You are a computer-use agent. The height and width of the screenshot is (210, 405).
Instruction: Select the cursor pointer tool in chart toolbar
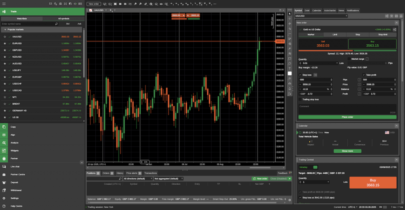[290, 14]
